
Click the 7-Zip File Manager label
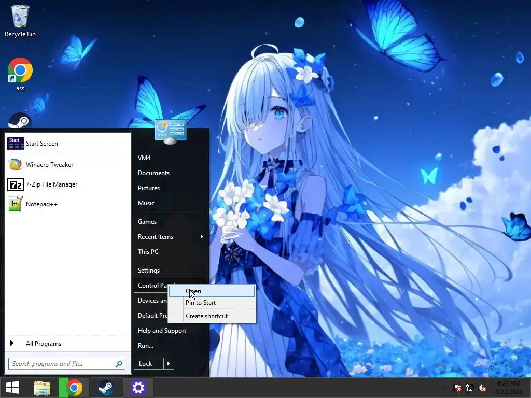tap(51, 184)
